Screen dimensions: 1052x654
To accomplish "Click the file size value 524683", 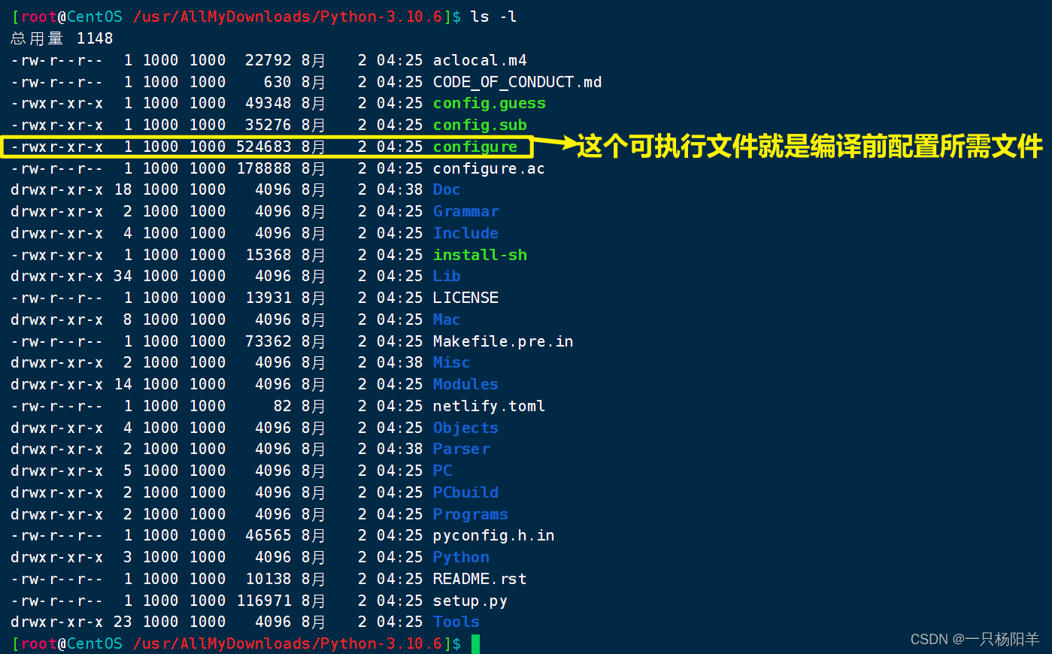I will [264, 147].
